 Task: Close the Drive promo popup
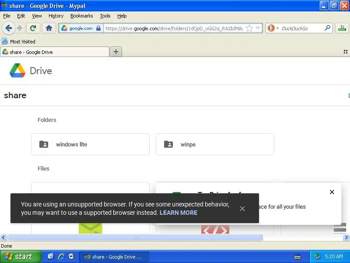332,192
